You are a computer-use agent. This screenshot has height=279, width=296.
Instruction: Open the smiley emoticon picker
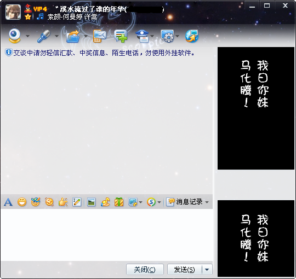[22, 202]
